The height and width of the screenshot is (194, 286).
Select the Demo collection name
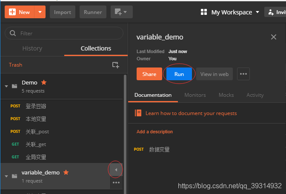coord(29,83)
